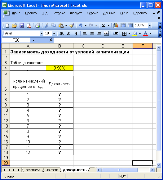The width and height of the screenshot is (163, 180).
Task: Apply borders with the Borders icon
Action: [124, 34]
